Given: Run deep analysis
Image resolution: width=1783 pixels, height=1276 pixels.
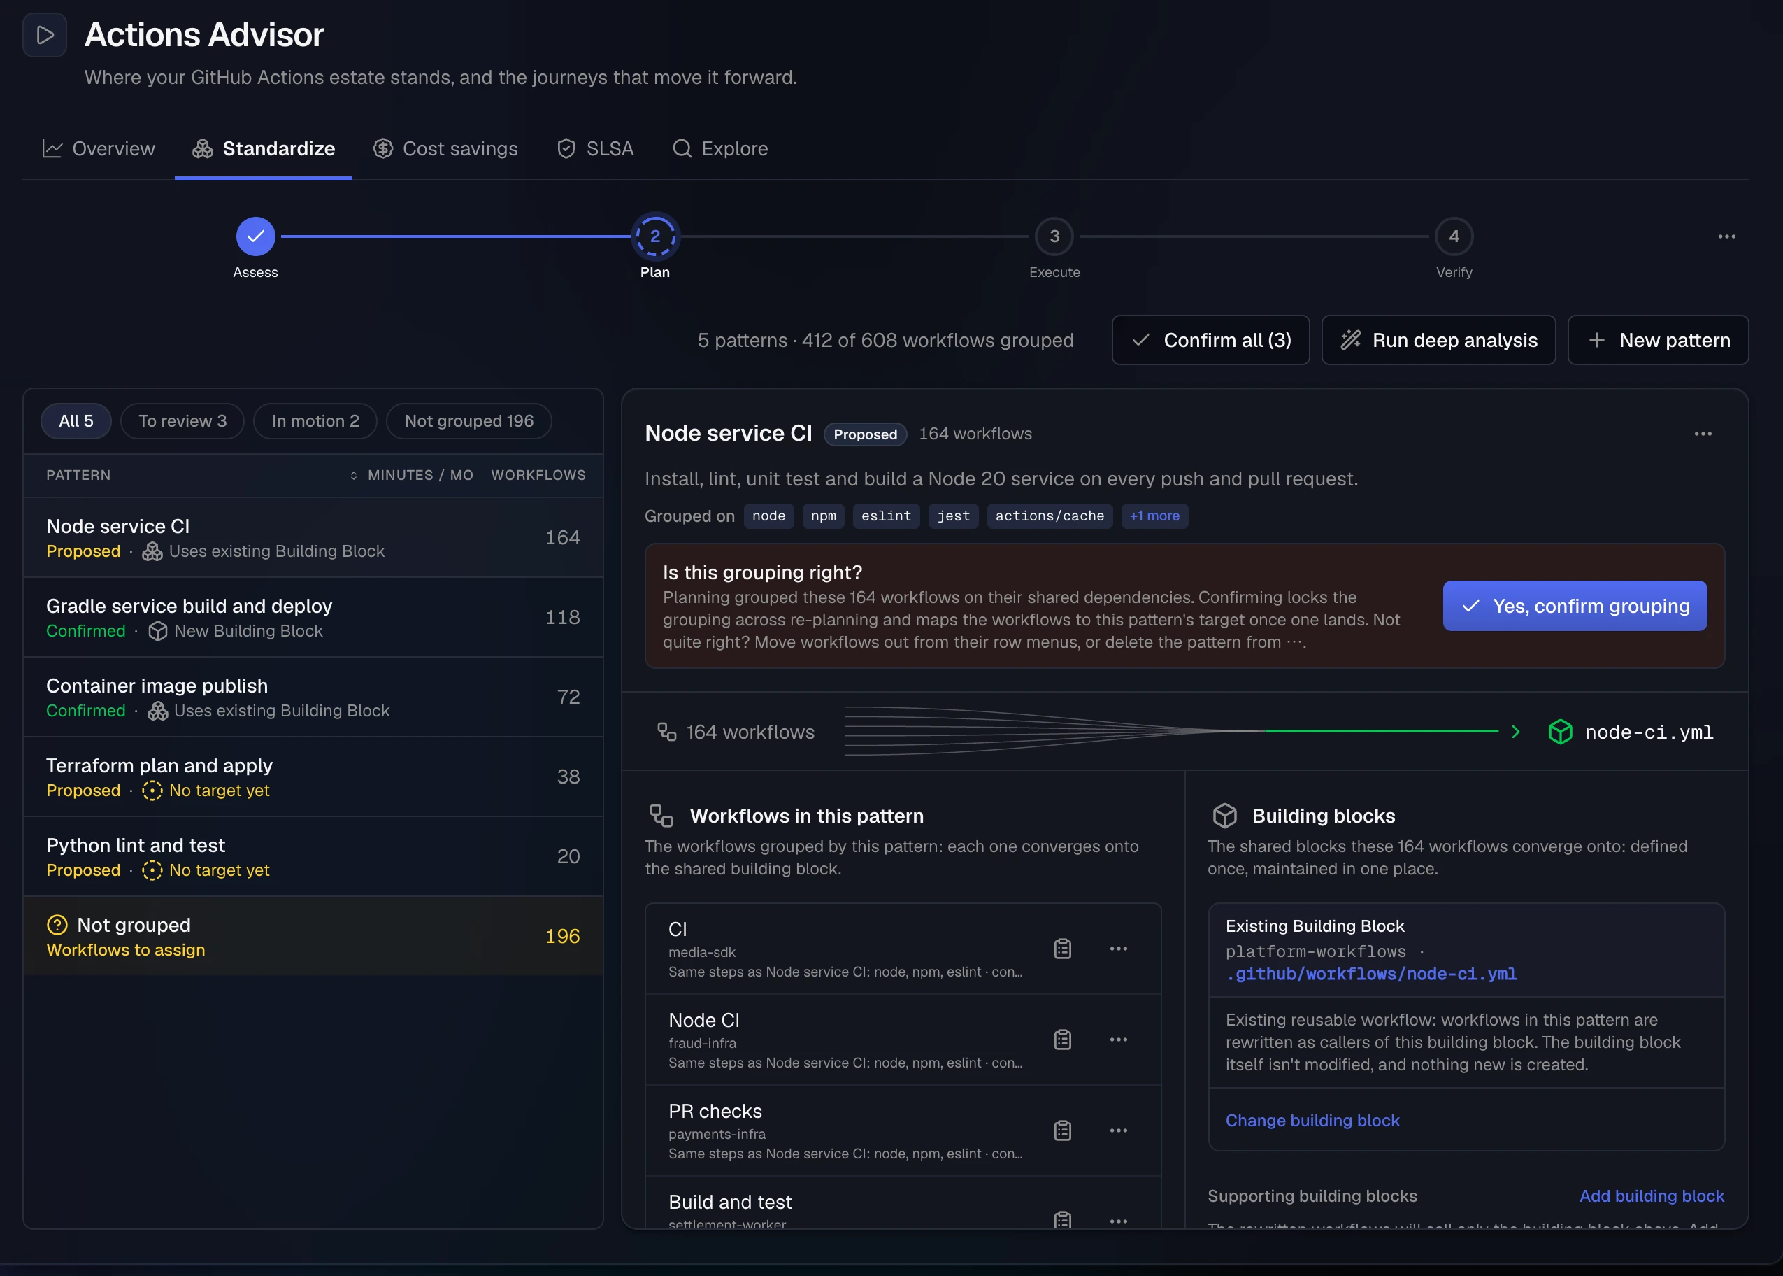Looking at the screenshot, I should [x=1438, y=340].
